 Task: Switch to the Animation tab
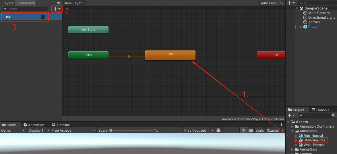(x=34, y=125)
